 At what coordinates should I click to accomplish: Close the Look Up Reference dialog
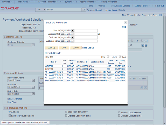126,23
